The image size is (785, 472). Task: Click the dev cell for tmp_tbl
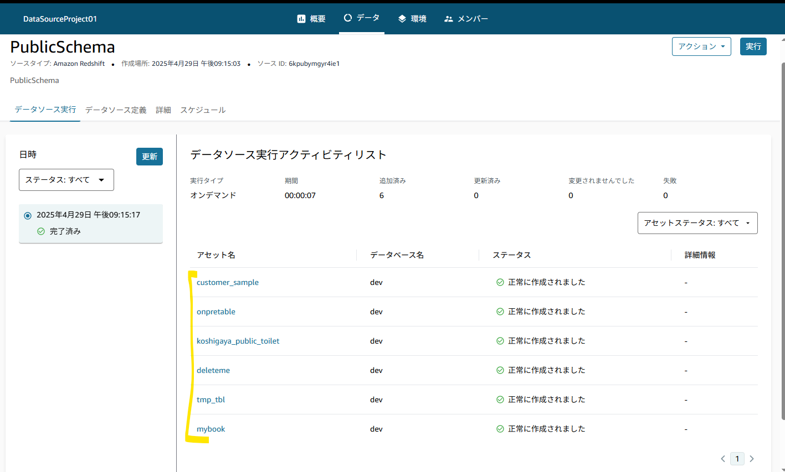[x=376, y=400]
